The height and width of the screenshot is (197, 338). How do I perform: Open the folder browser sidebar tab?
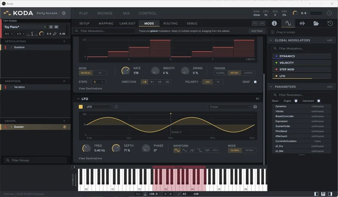click(x=316, y=23)
